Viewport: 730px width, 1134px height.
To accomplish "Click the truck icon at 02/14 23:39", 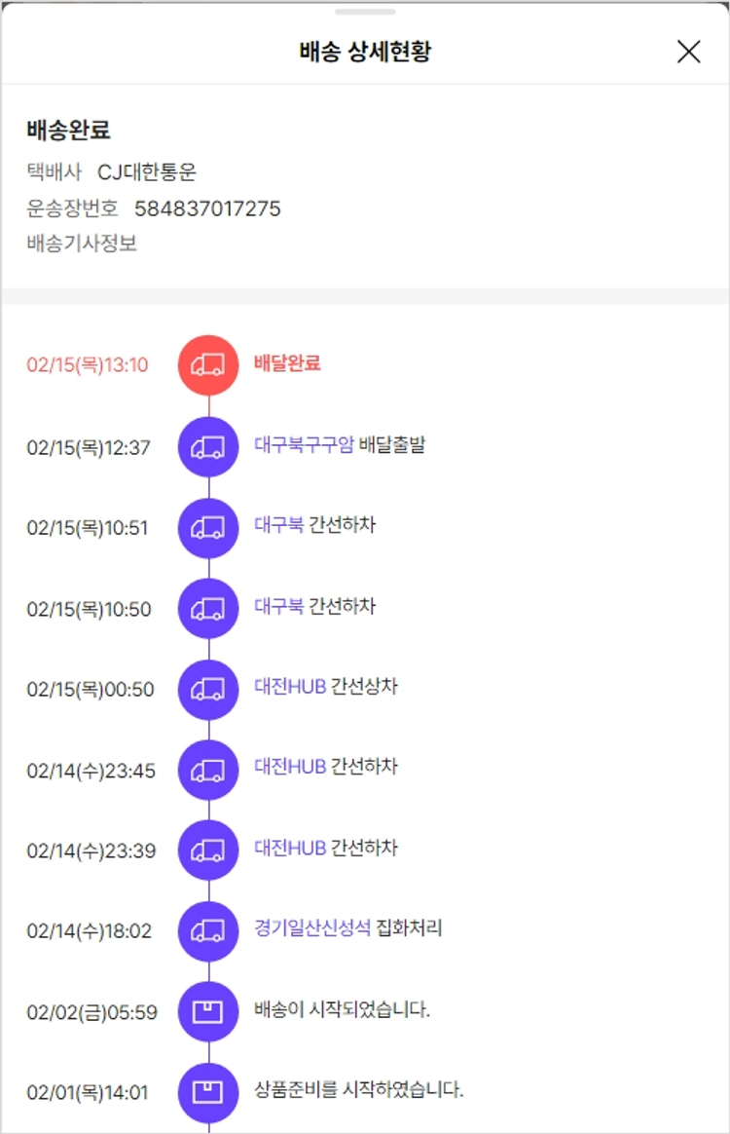I will (x=208, y=850).
